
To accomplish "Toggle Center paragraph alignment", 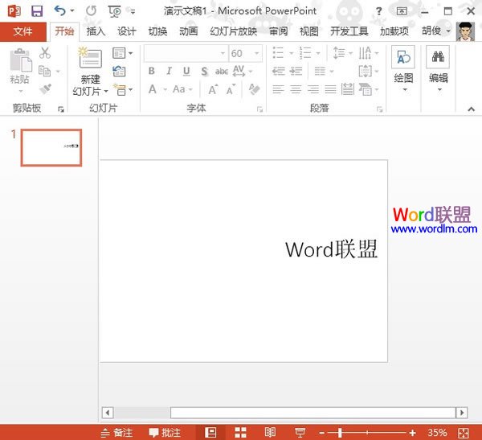I will pos(296,89).
